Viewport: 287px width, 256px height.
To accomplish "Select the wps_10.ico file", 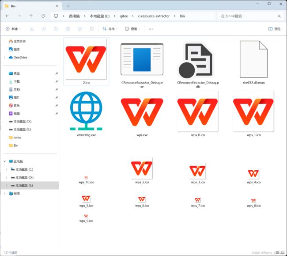I will 86,180.
